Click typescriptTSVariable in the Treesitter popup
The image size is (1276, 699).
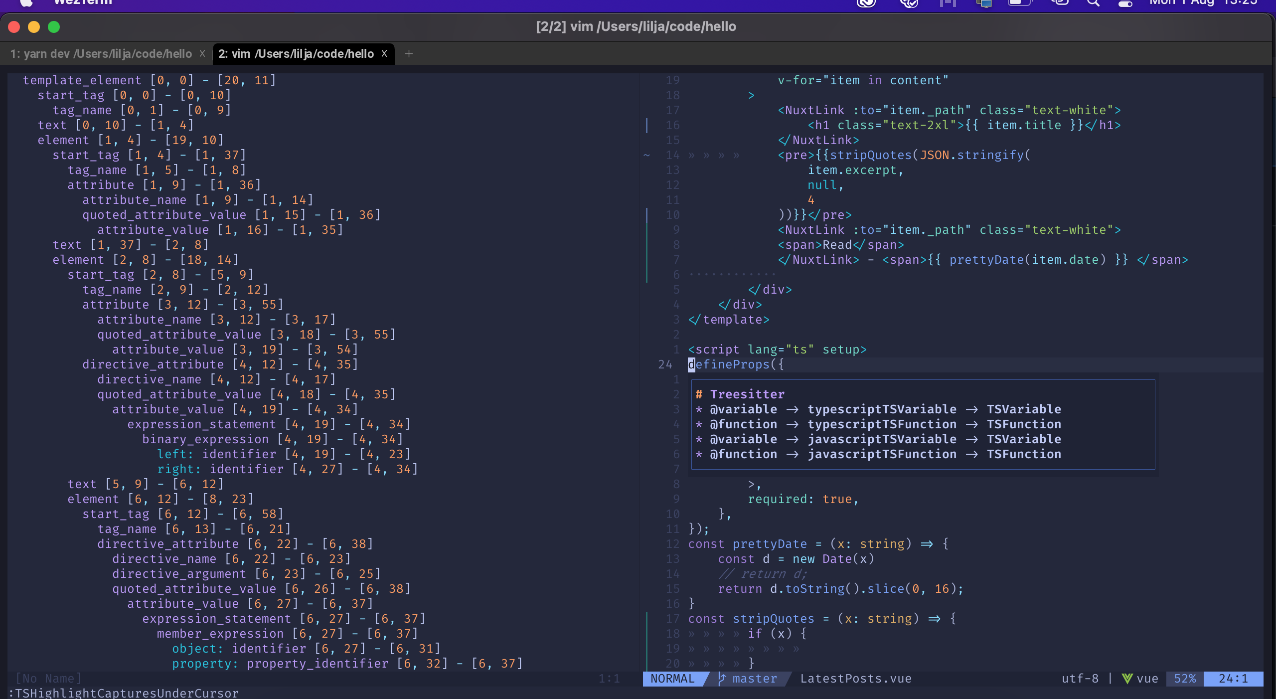881,409
